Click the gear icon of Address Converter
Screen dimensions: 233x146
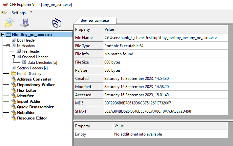tap(14, 79)
